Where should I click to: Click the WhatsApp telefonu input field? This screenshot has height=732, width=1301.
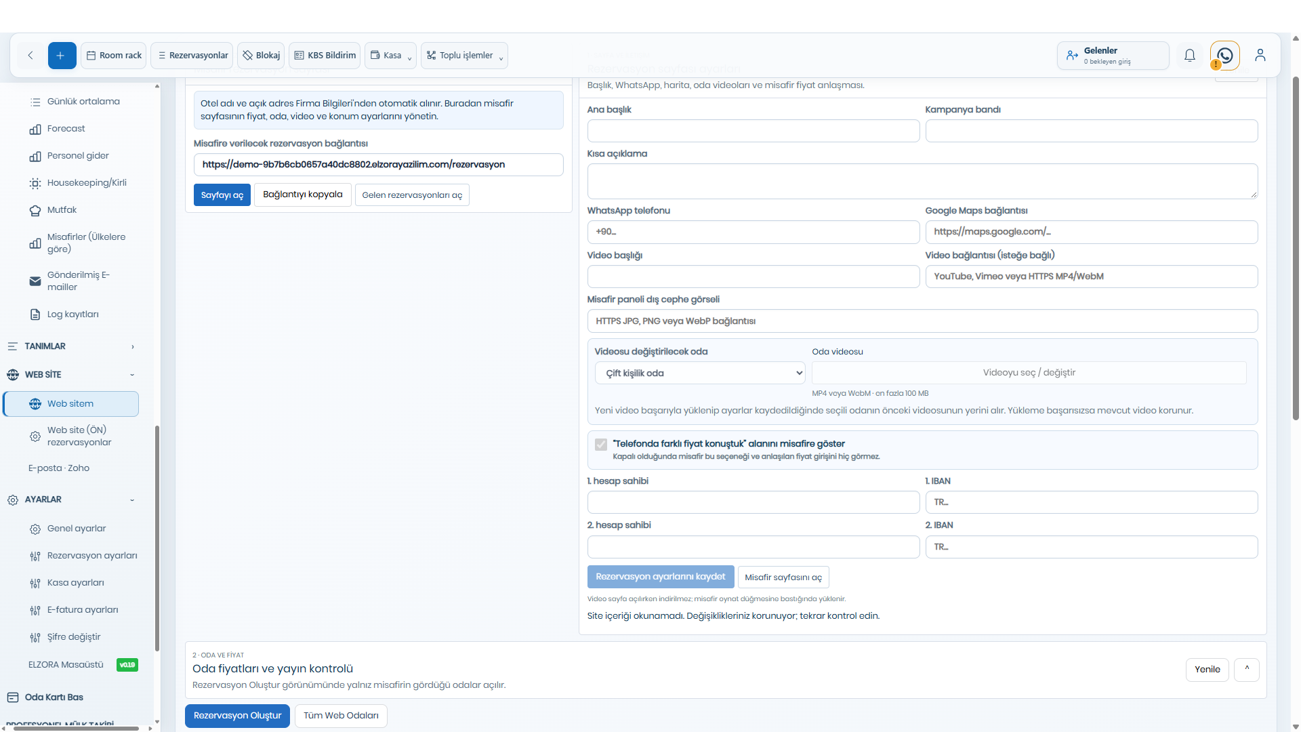pyautogui.click(x=753, y=232)
